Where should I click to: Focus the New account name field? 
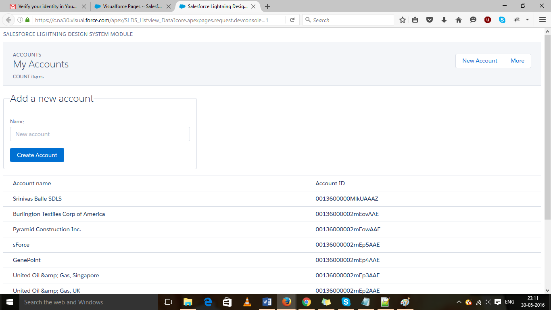pyautogui.click(x=100, y=134)
